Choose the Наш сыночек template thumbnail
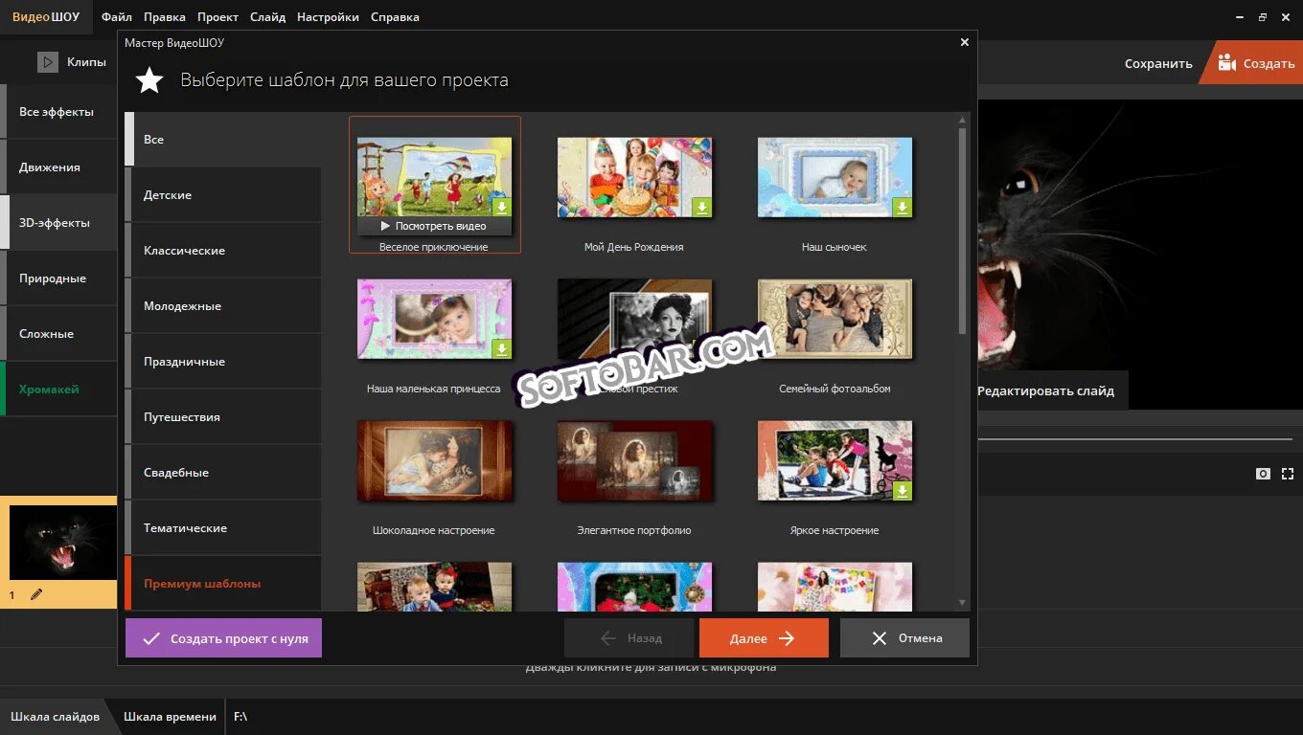Screen dimensions: 1303x735 click(x=834, y=177)
